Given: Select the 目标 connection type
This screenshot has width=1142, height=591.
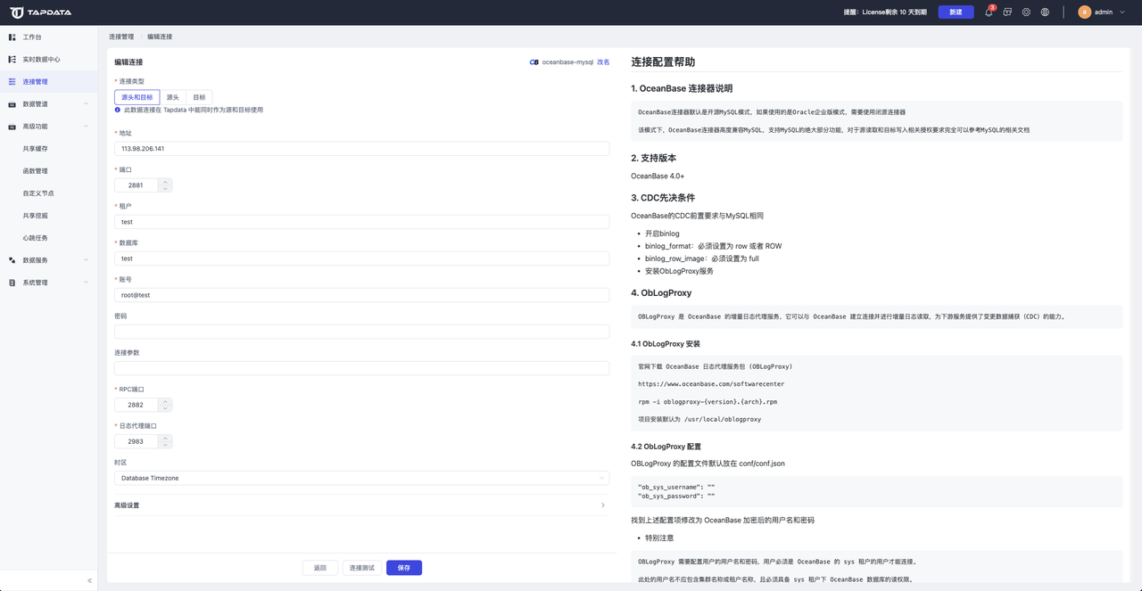Looking at the screenshot, I should tap(199, 97).
